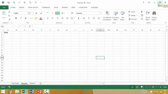This screenshot has width=168, height=94.
Task: Click the Increase Indent icon
Action: pyautogui.click(x=67, y=18)
